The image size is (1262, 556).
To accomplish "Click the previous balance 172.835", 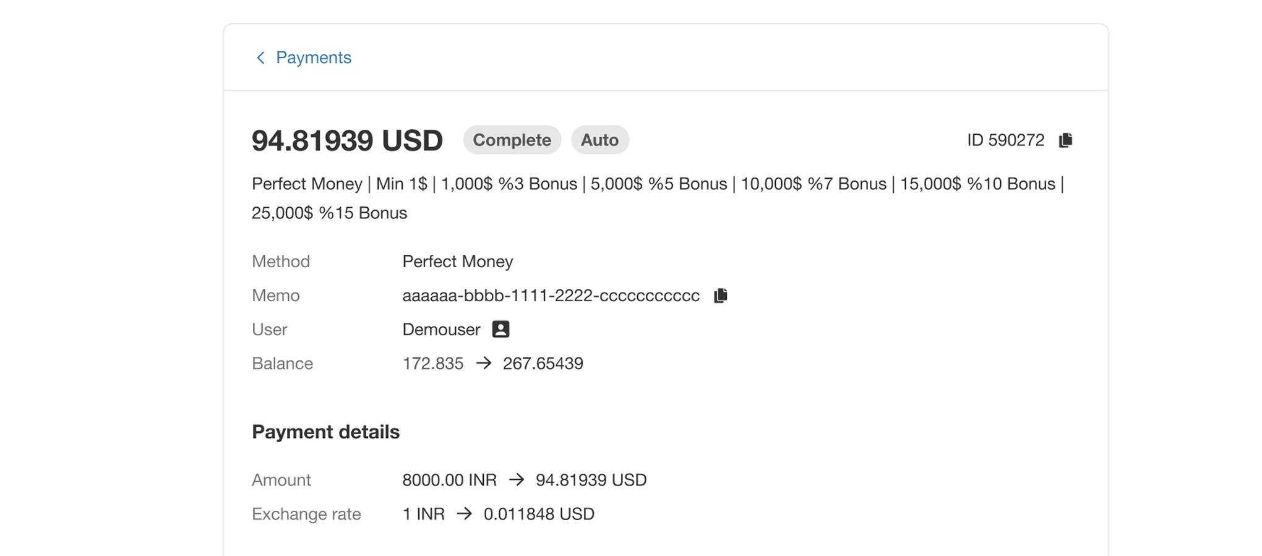I will (432, 364).
